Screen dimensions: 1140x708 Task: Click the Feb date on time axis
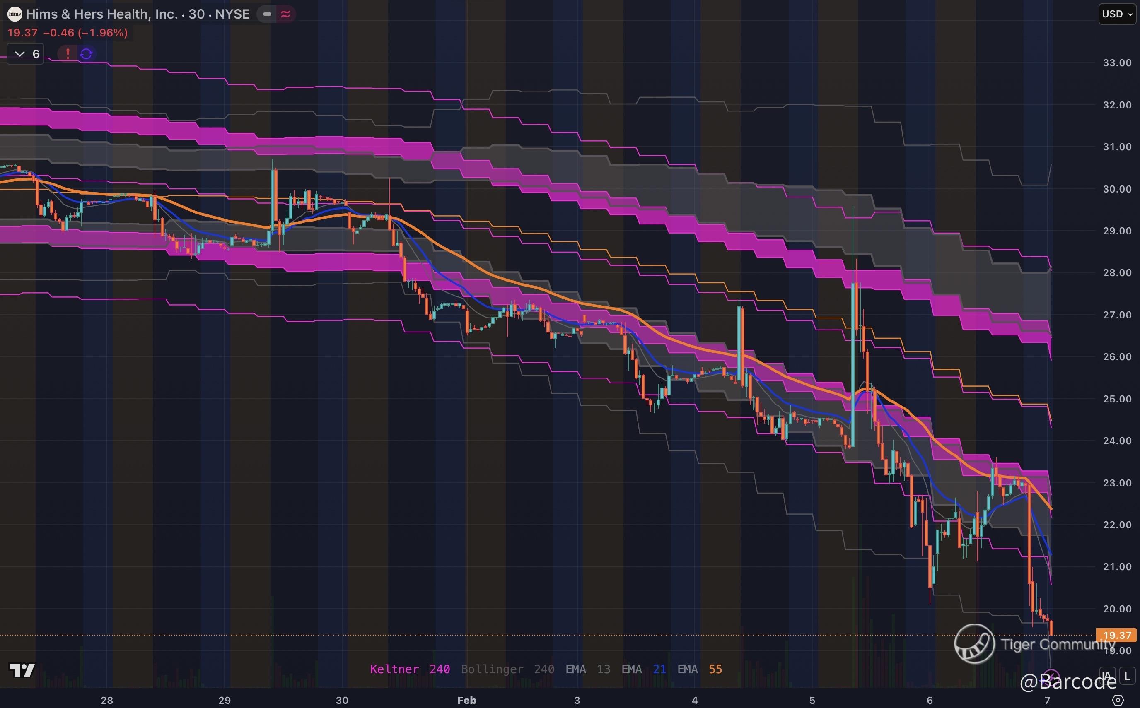[466, 700]
